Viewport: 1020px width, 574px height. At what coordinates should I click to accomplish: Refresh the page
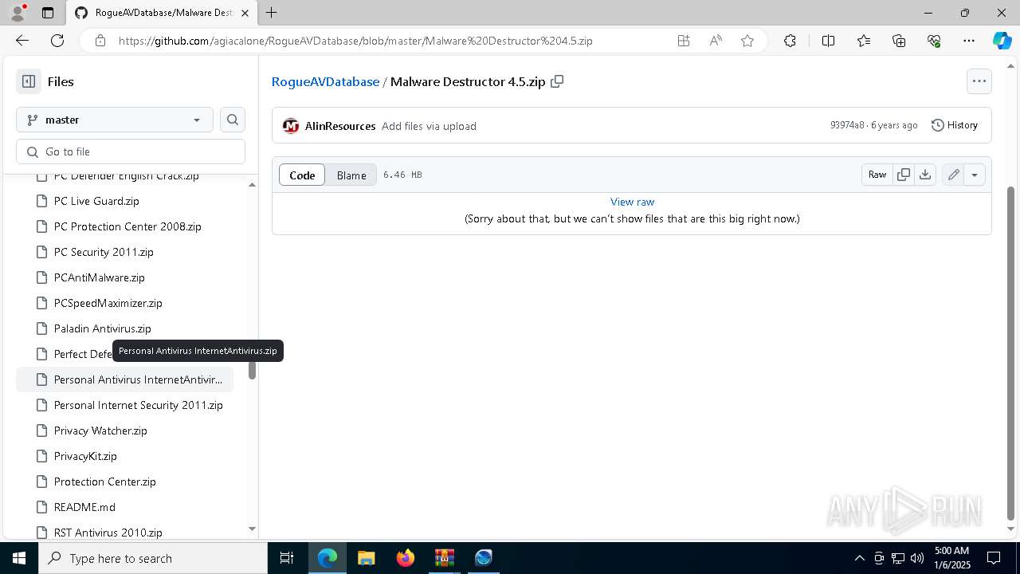click(x=57, y=41)
